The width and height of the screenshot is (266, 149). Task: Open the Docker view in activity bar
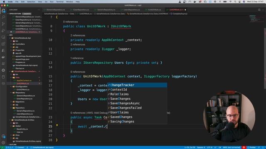[x=3, y=57]
